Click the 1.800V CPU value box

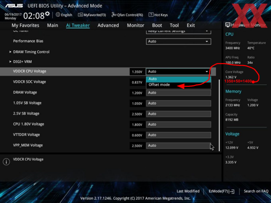click(137, 125)
